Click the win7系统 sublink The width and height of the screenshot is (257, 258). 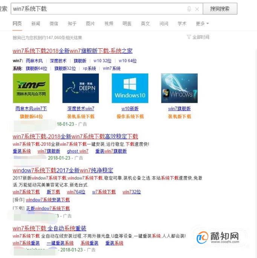click(x=112, y=68)
